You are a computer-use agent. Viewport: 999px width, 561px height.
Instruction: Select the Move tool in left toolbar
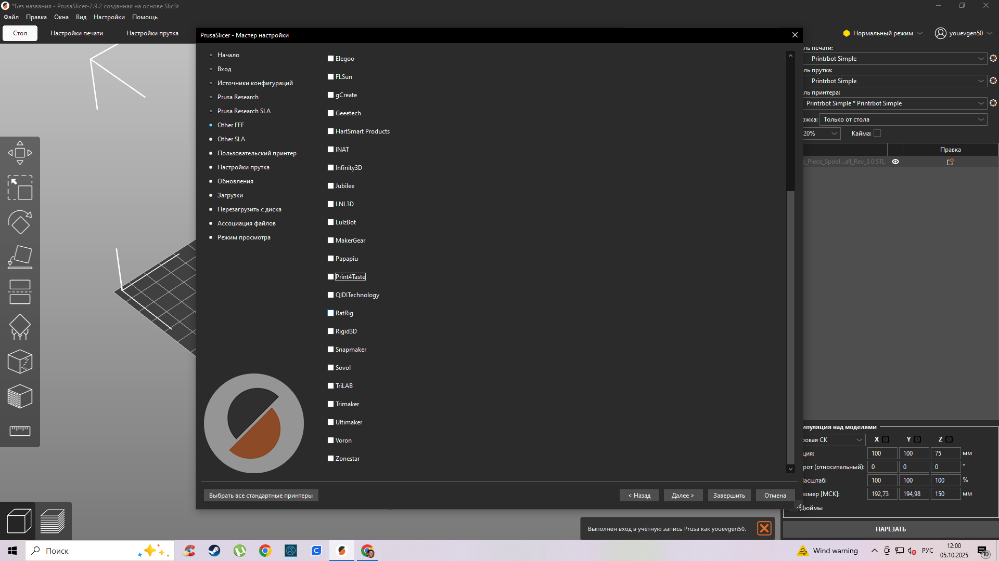(x=20, y=153)
